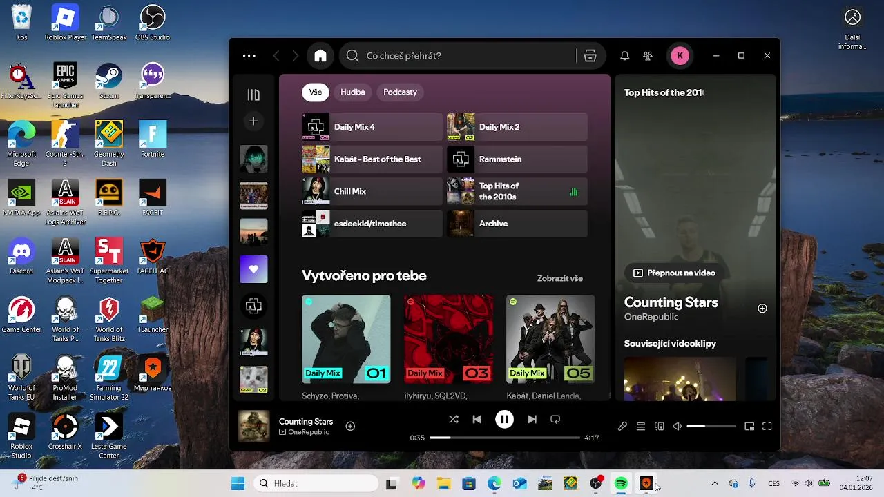Pause the current song

pyautogui.click(x=504, y=419)
